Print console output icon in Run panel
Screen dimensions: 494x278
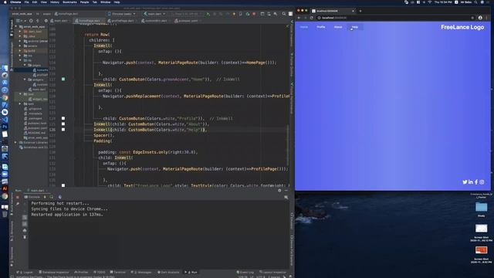25,231
